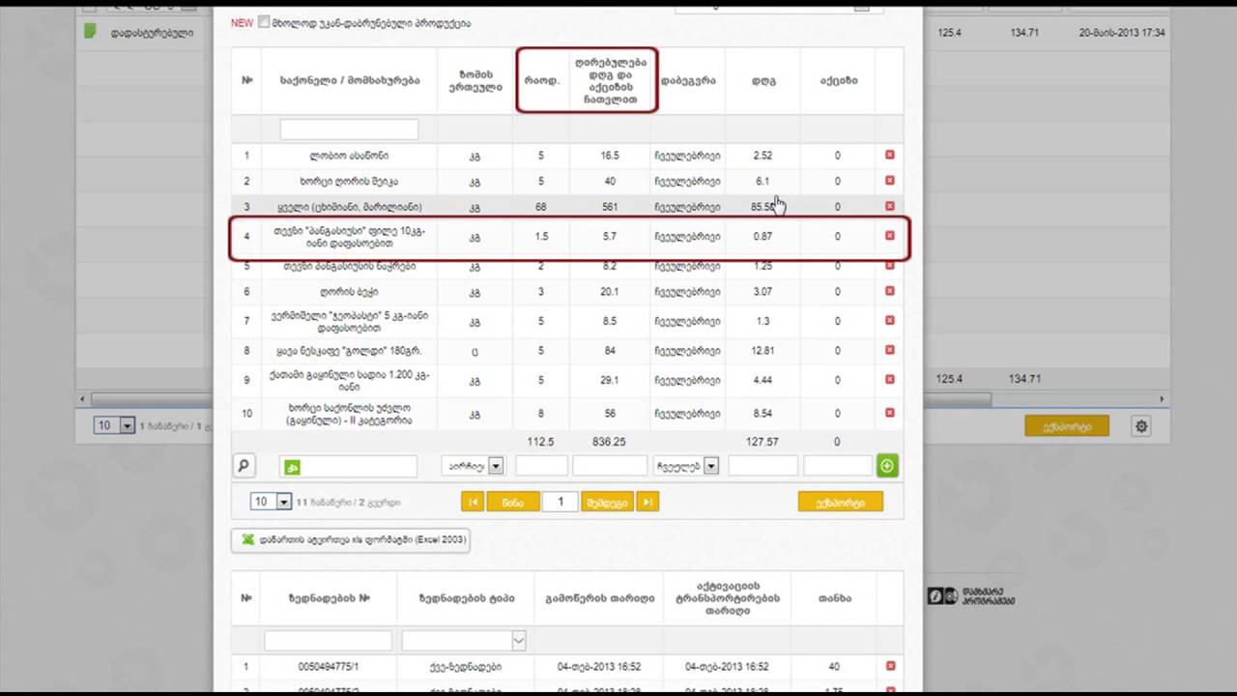Select the total VAT cell 127.57
Image resolution: width=1237 pixels, height=696 pixels.
click(763, 442)
